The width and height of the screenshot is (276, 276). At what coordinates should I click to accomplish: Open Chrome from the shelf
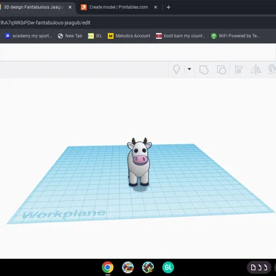tap(108, 267)
